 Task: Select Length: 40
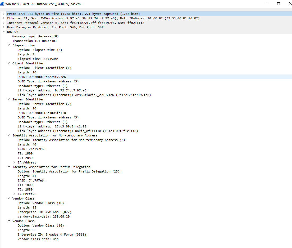pyautogui.click(x=27, y=144)
